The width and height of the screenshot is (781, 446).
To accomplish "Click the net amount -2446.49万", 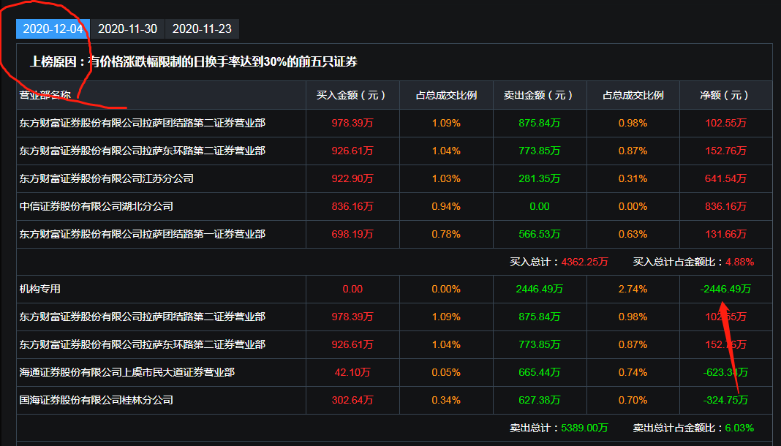I will [725, 289].
